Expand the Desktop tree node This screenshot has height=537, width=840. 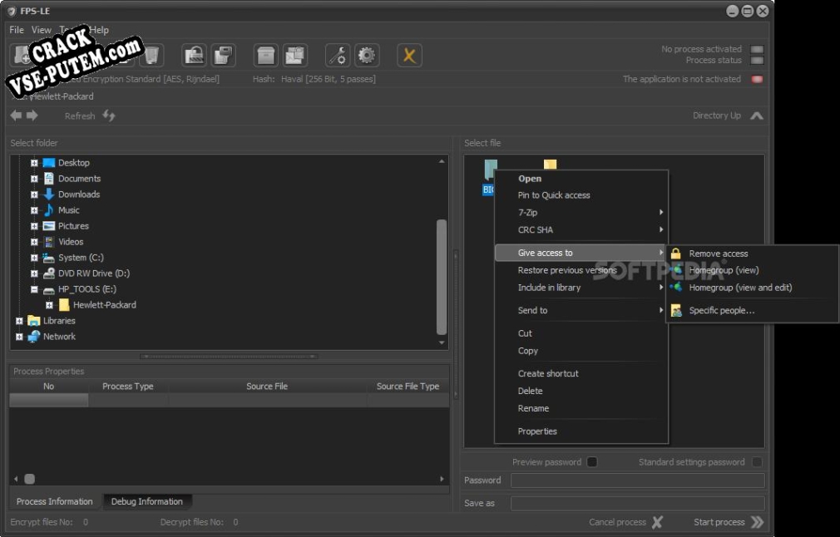[x=34, y=163]
